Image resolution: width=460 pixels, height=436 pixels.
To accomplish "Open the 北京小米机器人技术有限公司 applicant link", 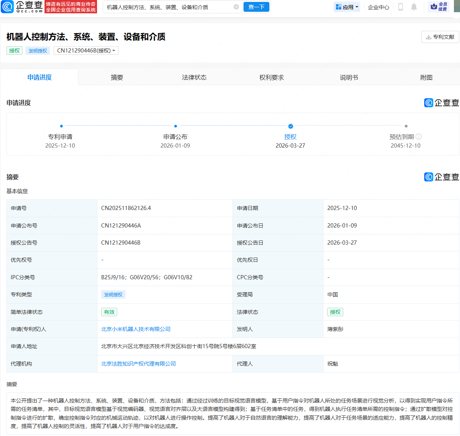I will pos(135,329).
